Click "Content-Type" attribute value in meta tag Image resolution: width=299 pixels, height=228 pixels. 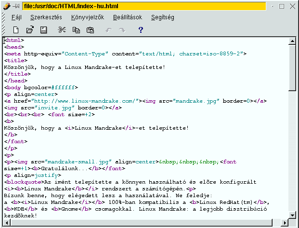point(85,54)
